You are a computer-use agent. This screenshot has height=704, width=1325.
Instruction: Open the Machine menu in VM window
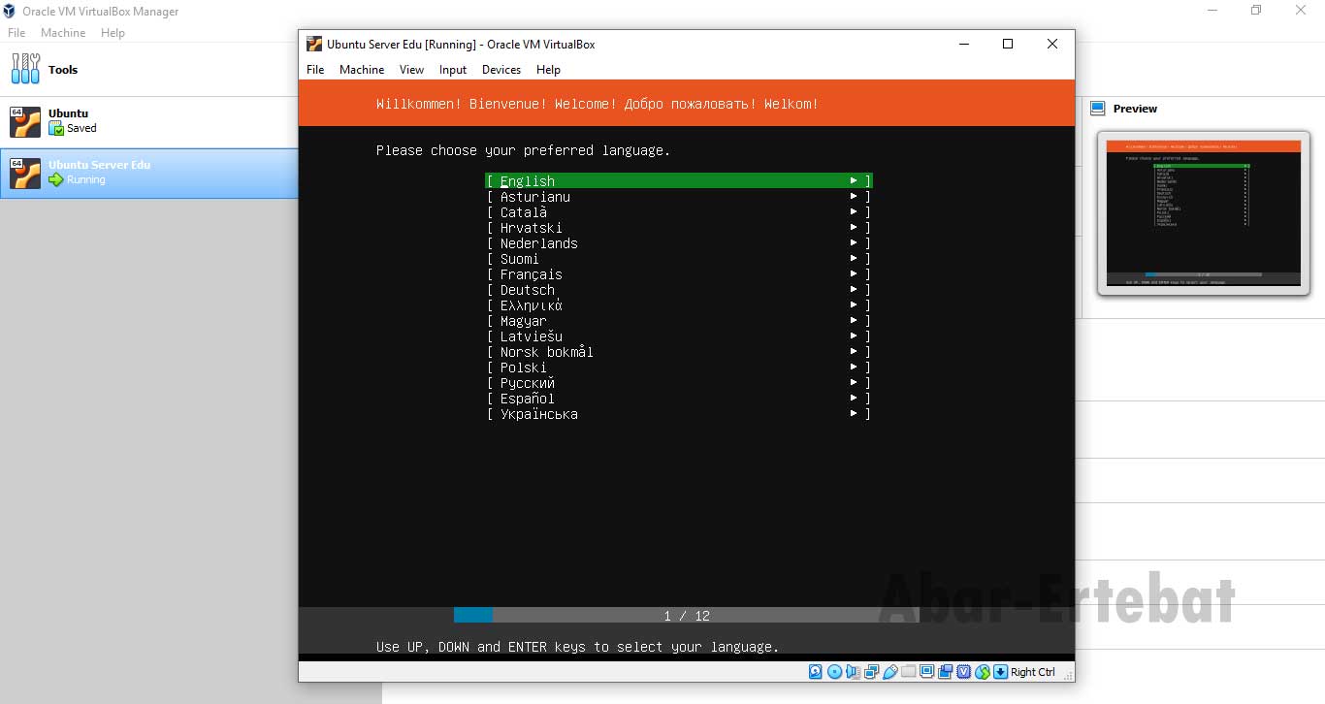(x=362, y=70)
